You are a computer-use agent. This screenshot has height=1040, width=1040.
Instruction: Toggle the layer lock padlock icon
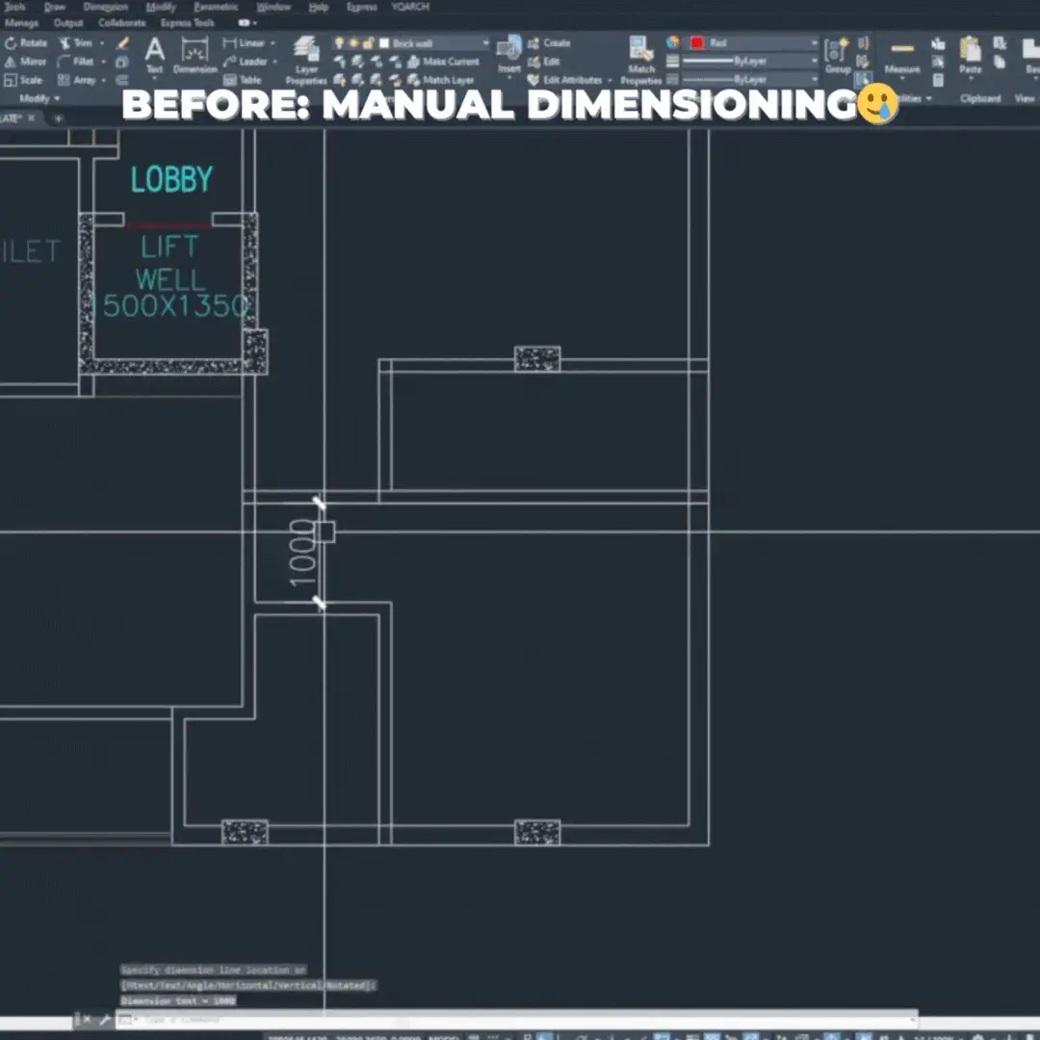pyautogui.click(x=368, y=43)
